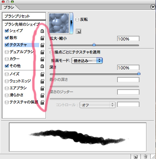Select ブラシ先端のシェイプ in the list

22,24
